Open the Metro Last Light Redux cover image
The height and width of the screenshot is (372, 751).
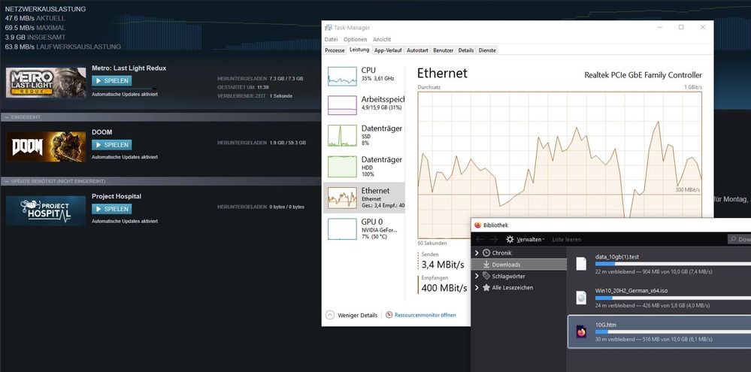click(x=46, y=83)
